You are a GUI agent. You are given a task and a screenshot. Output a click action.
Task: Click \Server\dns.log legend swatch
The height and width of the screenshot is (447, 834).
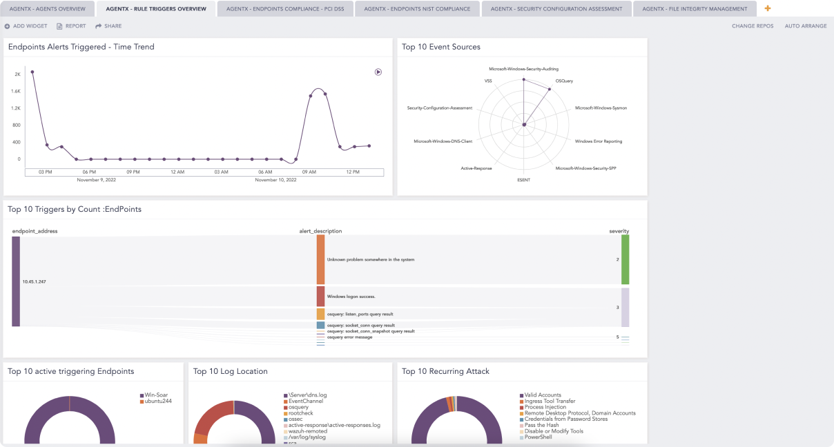(285, 395)
